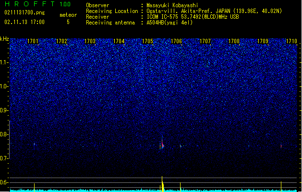Click the yellow power spike just after 1706
The height and width of the screenshot is (192, 302).
[180, 187]
